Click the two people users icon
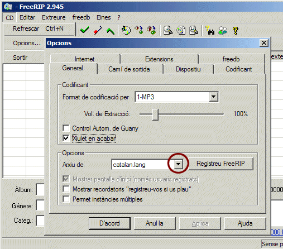This screenshot has height=249, width=283. 223,30
